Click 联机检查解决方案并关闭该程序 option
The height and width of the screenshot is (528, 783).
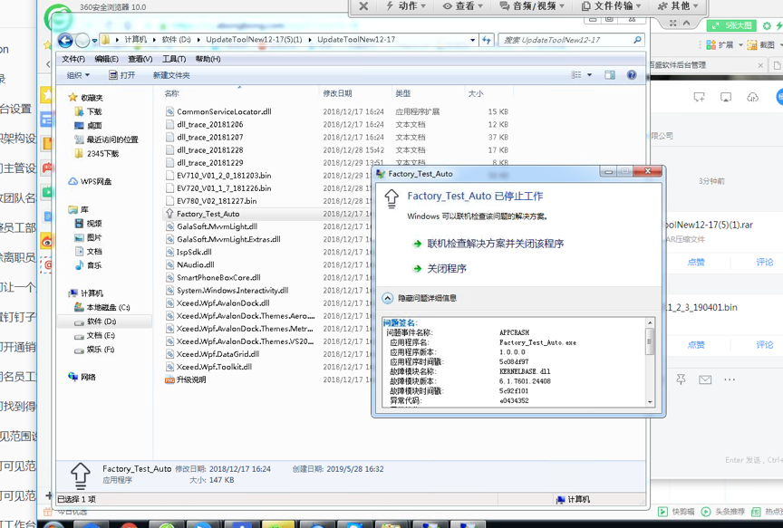pos(495,244)
